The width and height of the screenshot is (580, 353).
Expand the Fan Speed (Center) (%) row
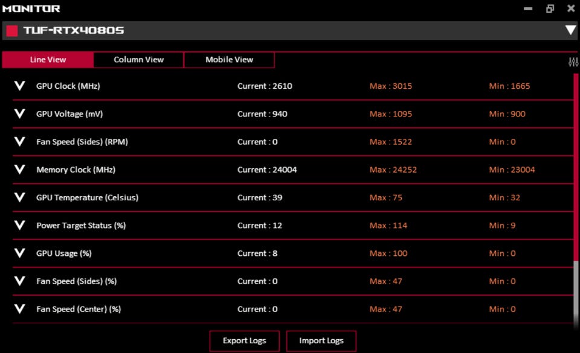[19, 309]
